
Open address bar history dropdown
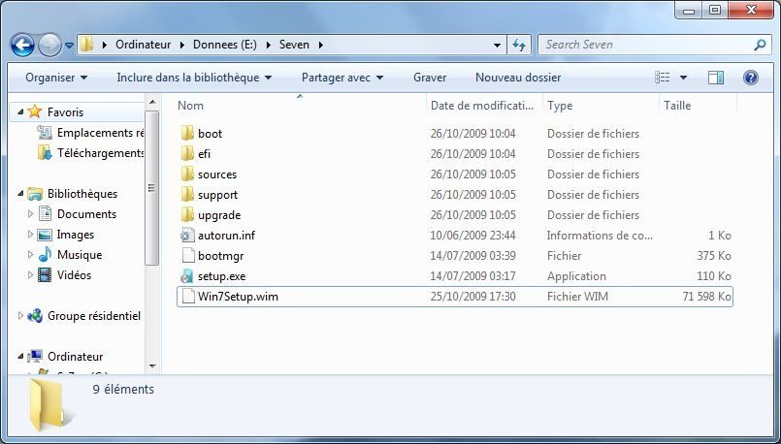tap(497, 46)
